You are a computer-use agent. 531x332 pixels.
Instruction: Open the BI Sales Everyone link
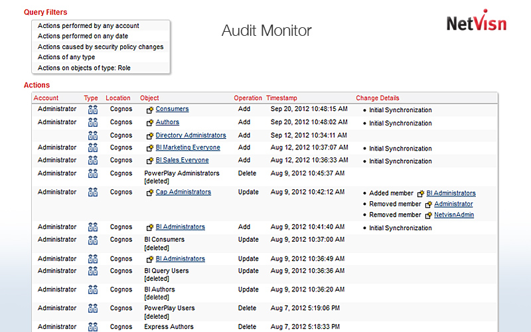(x=182, y=160)
